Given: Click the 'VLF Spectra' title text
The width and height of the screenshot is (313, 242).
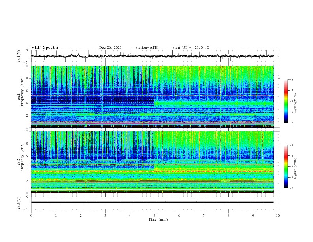Looking at the screenshot, I should point(45,47).
